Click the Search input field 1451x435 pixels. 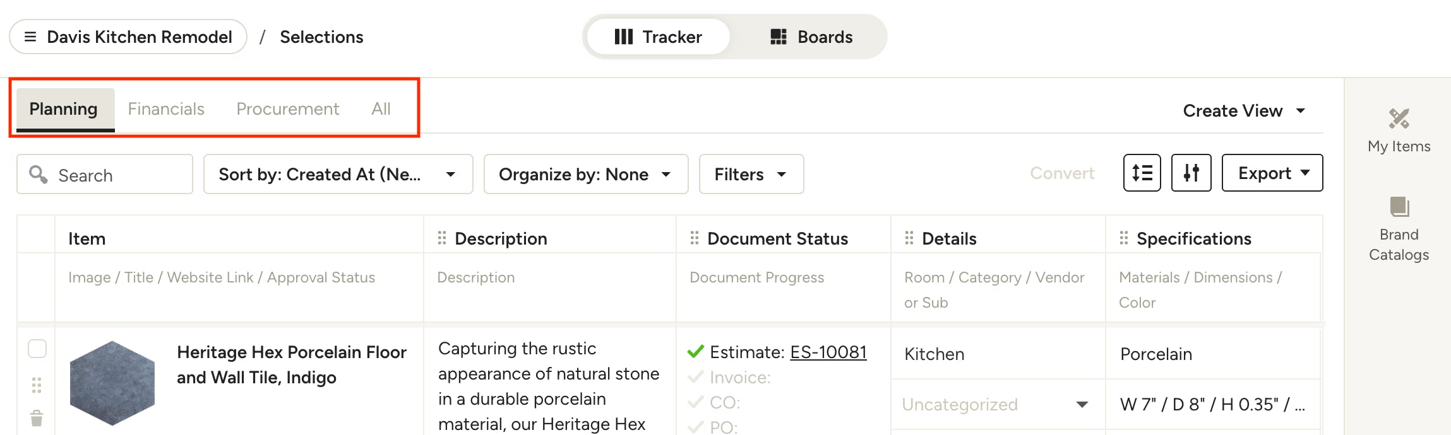tap(114, 175)
